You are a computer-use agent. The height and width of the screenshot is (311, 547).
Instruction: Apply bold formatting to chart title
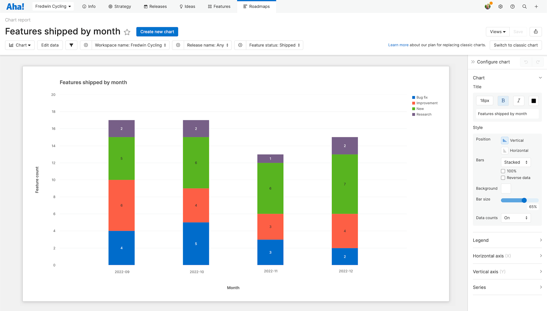tap(503, 100)
